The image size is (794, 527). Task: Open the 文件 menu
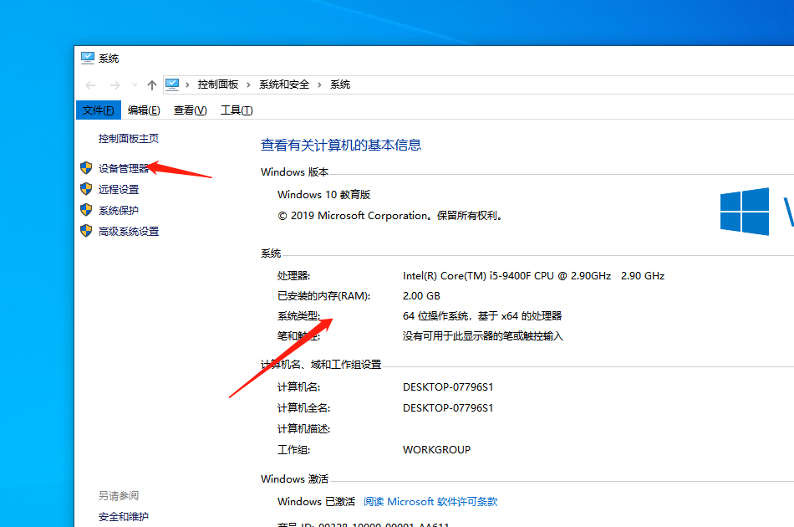point(98,110)
